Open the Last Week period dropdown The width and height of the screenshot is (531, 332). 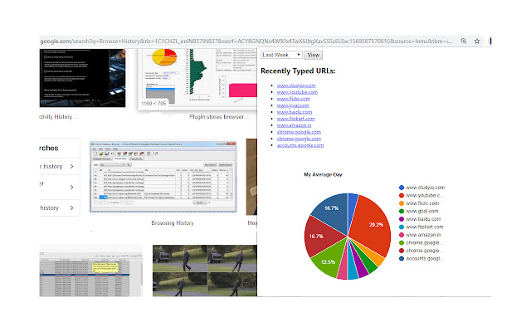tap(281, 55)
